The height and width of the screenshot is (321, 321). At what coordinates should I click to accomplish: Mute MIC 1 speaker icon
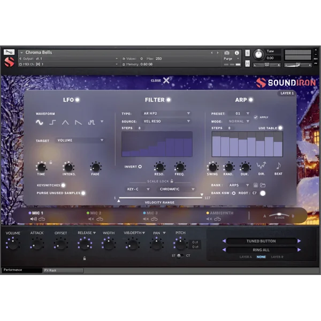pyautogui.click(x=33, y=219)
